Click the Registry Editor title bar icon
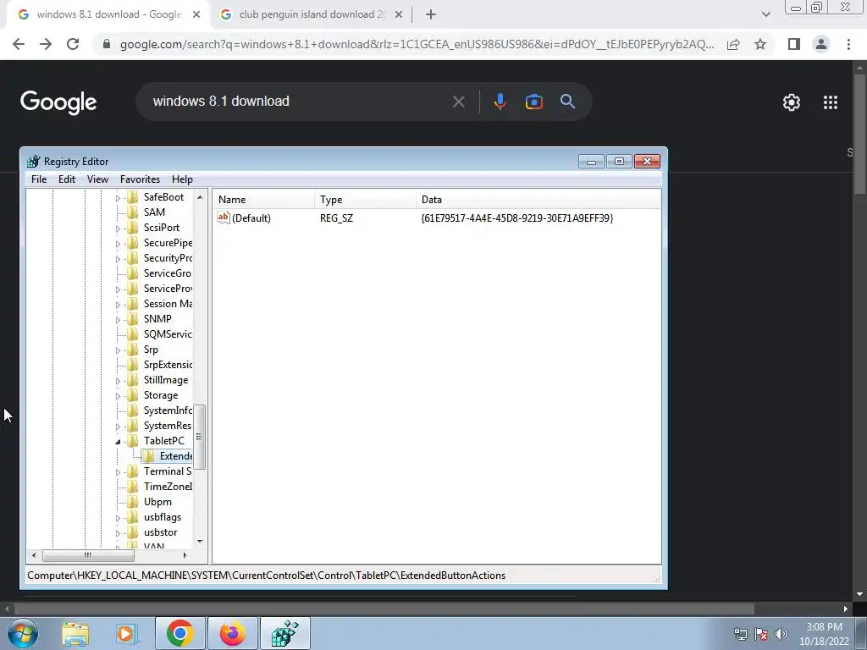867x650 pixels. [34, 162]
